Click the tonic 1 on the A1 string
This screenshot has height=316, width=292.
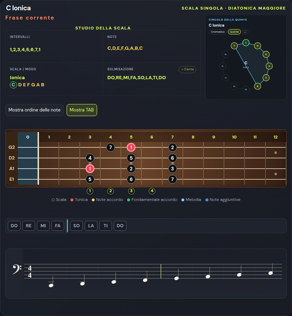(90, 169)
